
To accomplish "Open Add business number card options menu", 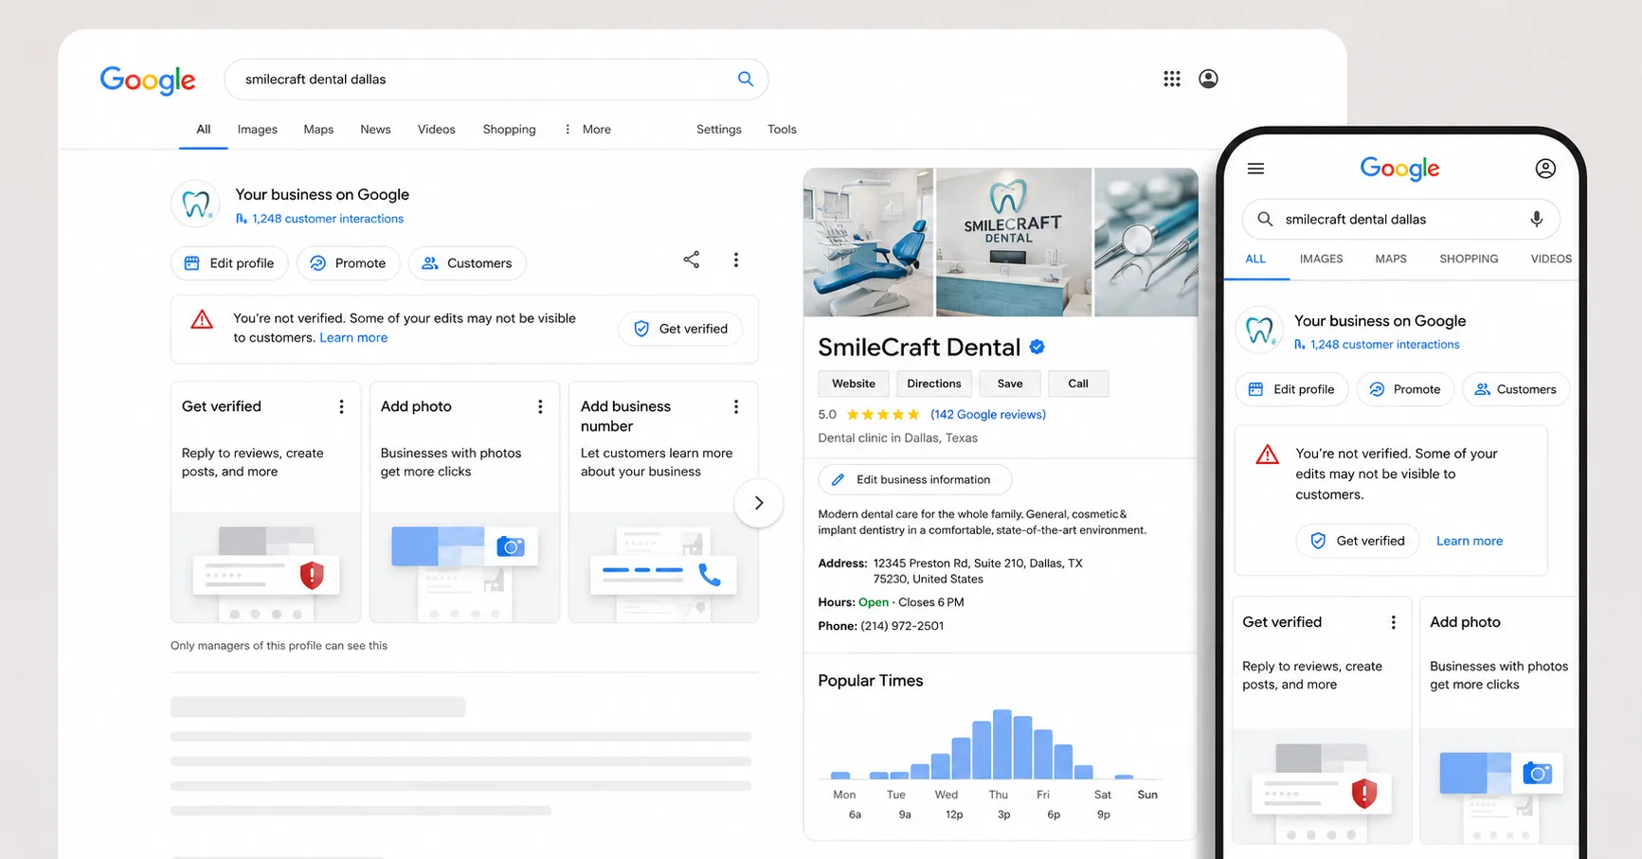I will point(736,406).
